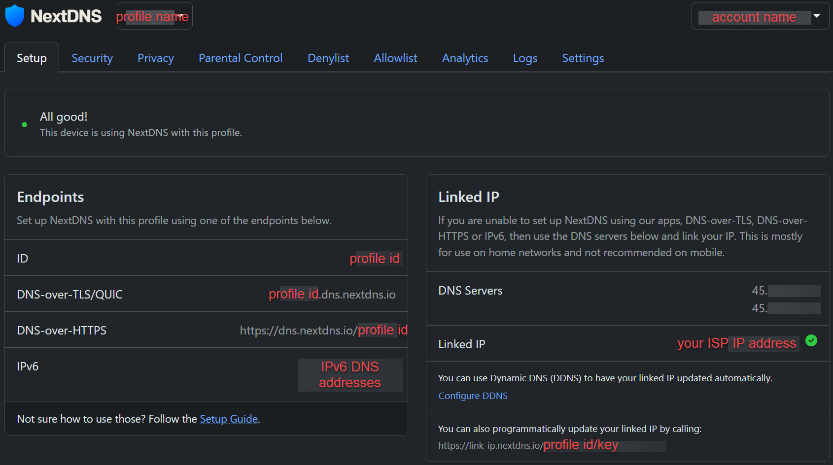Select the Setup tab
Screen dimensions: 833x465
point(32,58)
